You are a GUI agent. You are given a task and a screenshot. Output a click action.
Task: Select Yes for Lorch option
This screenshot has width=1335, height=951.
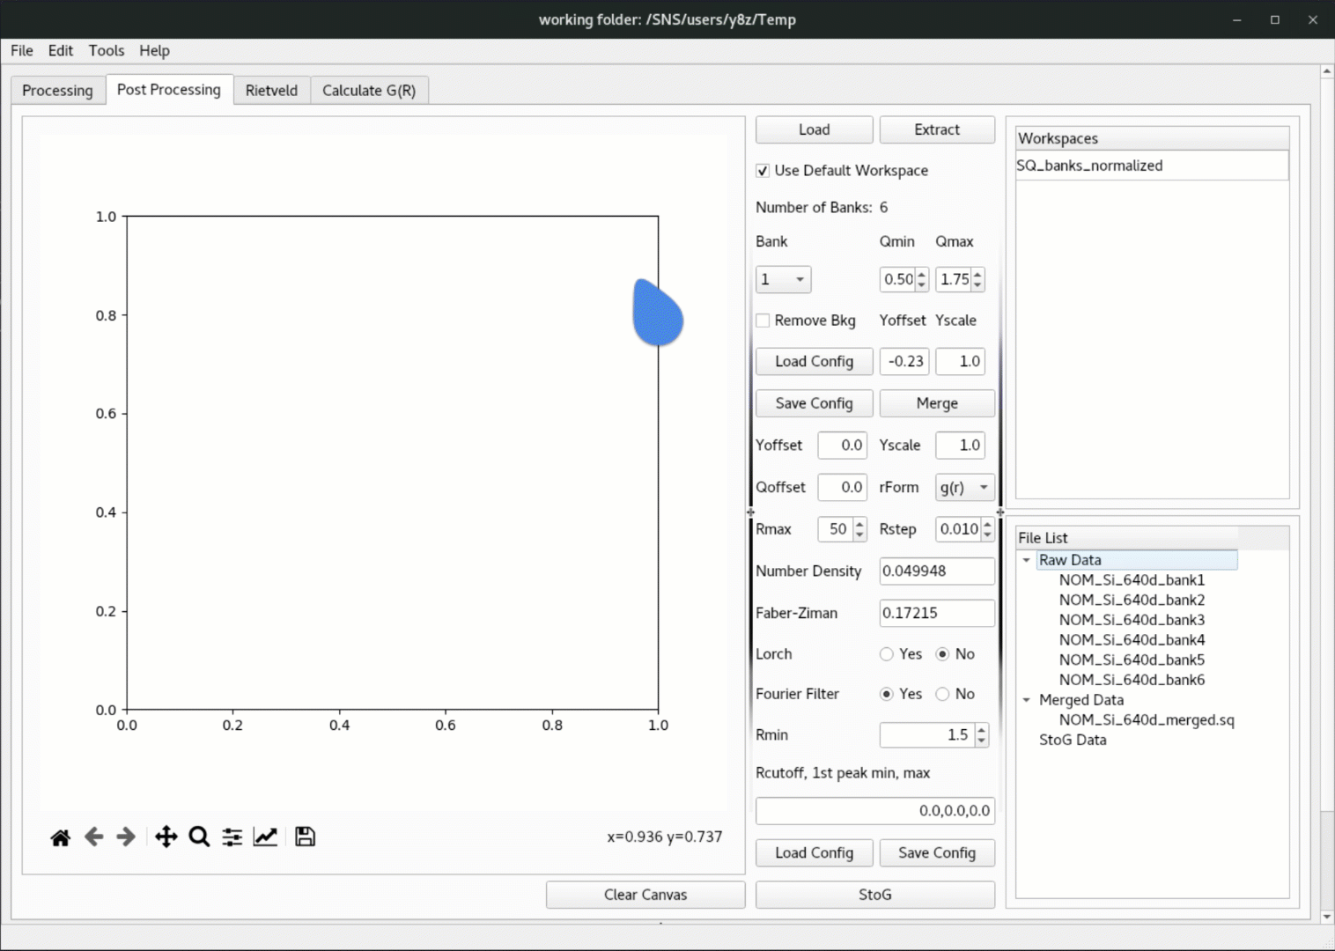click(x=887, y=654)
